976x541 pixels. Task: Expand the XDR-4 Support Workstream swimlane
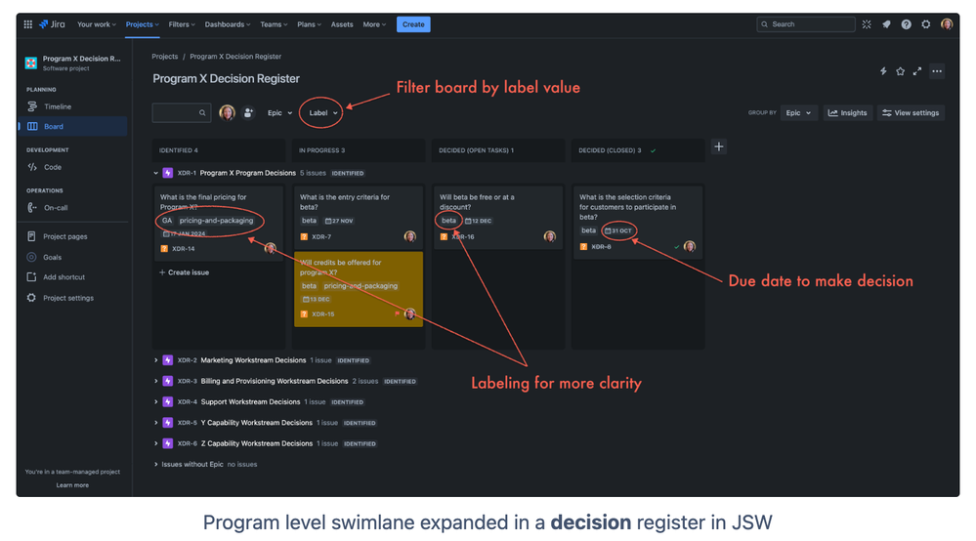[156, 401]
